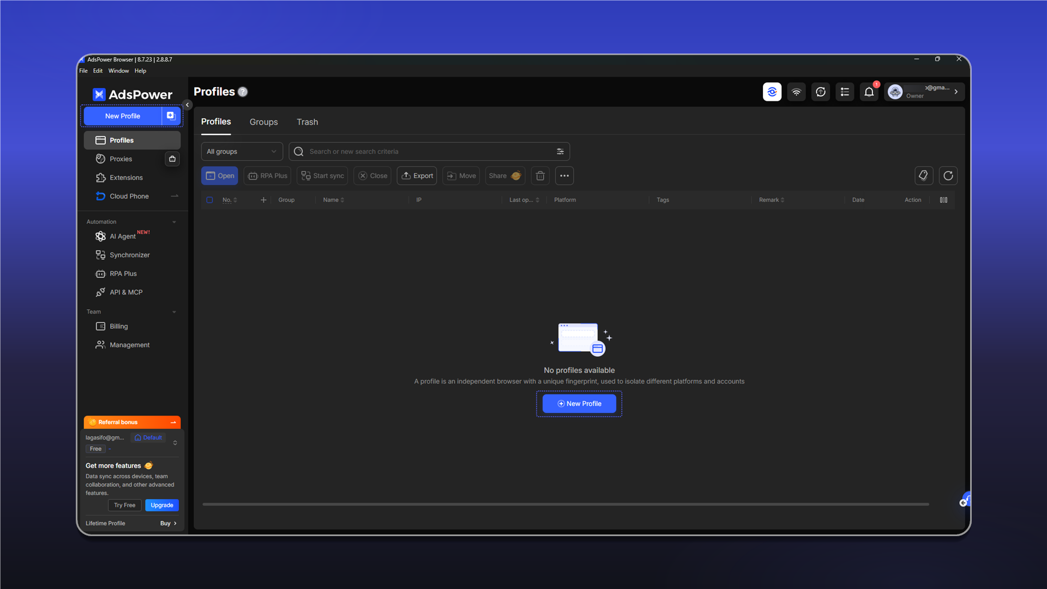This screenshot has width=1047, height=589.
Task: Click the Open toolbar button
Action: (220, 176)
